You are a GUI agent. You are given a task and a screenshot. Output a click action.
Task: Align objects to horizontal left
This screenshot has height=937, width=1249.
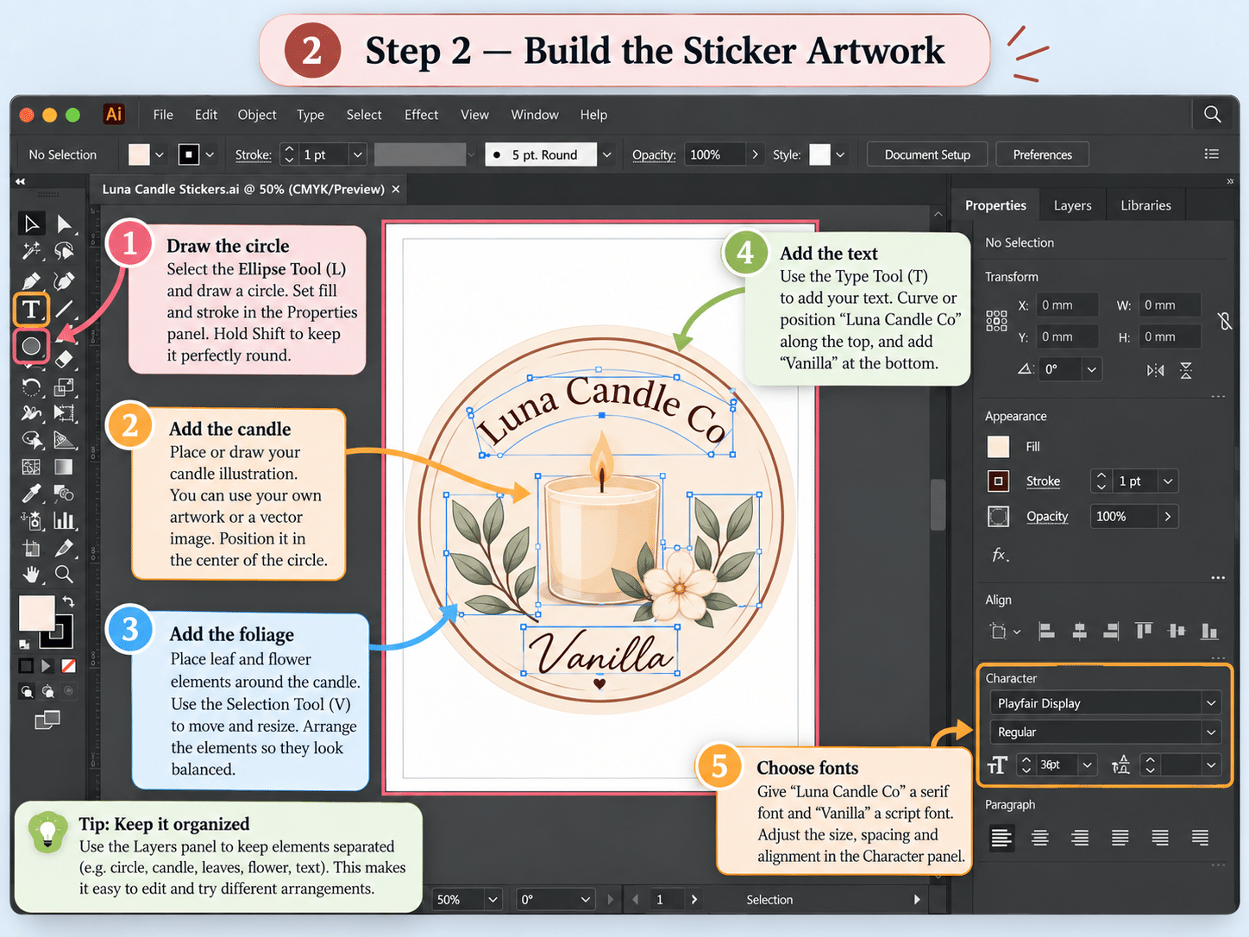tap(1046, 632)
